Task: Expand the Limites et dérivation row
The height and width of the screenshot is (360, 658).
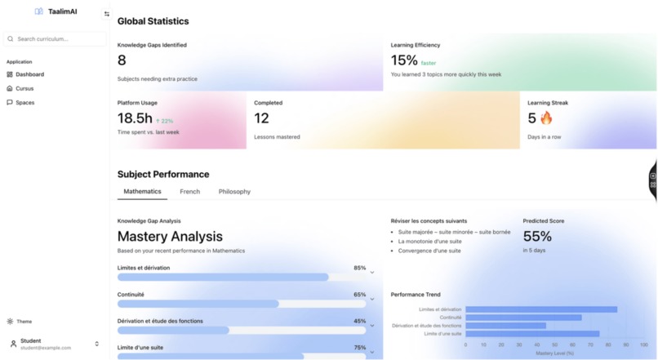Action: click(x=372, y=273)
